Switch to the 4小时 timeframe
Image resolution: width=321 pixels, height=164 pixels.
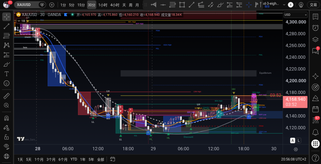(x=115, y=5)
